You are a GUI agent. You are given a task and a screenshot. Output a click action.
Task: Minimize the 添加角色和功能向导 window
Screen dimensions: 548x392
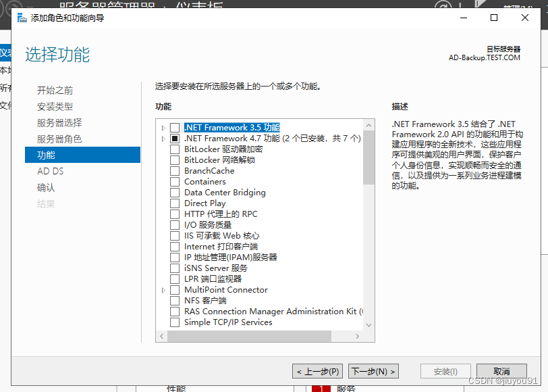point(464,18)
